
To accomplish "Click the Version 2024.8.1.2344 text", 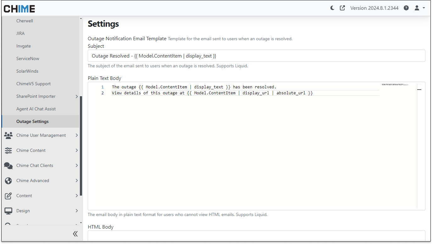I will point(374,8).
